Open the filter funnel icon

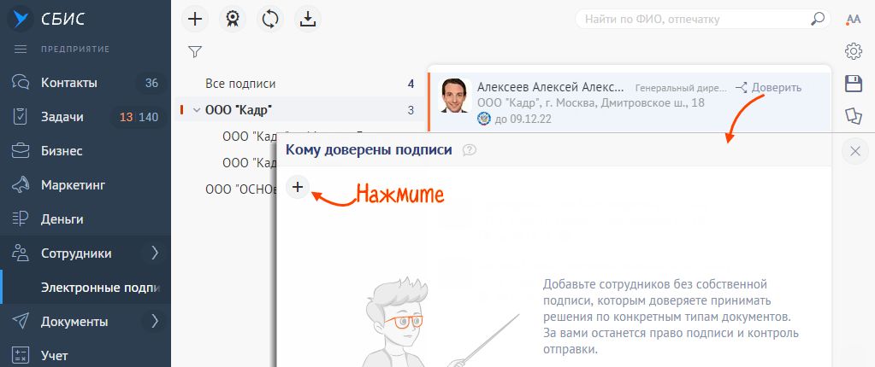coord(195,52)
